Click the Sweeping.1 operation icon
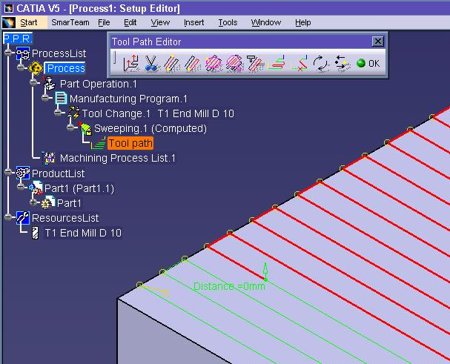The image size is (450, 364). 85,128
